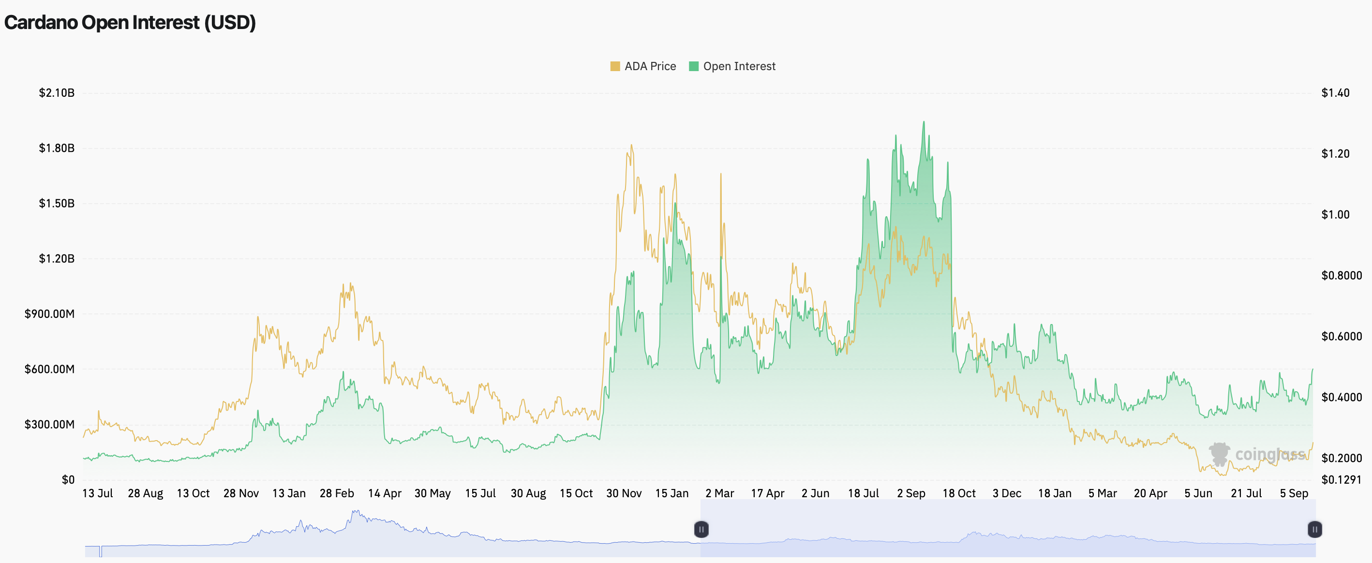Screen dimensions: 1372x563
Task: Click the 14 Apr date label
Action: pyautogui.click(x=385, y=494)
